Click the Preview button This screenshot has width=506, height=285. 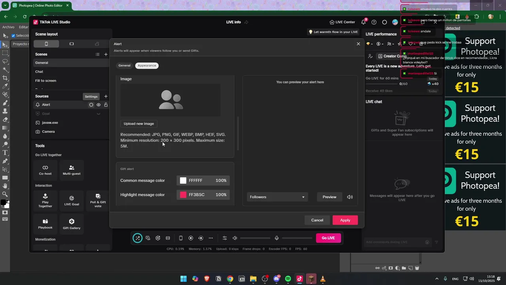tap(329, 197)
